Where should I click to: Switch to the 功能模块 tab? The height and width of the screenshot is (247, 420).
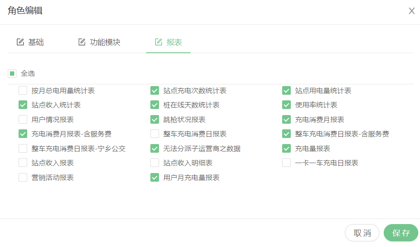point(99,42)
